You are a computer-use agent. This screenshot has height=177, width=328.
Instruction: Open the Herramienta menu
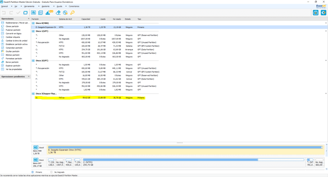coord(29,6)
